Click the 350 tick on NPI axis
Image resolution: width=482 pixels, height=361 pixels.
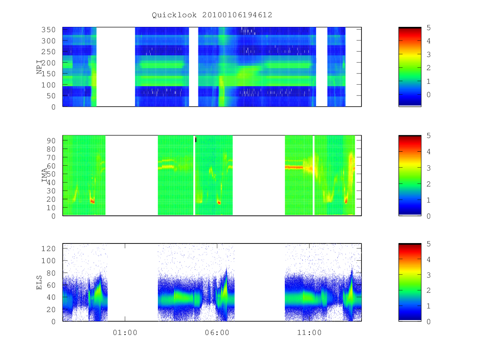tap(49, 30)
